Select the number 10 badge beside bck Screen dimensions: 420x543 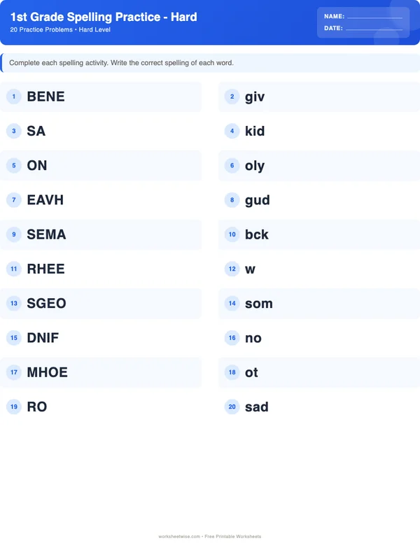pos(232,234)
